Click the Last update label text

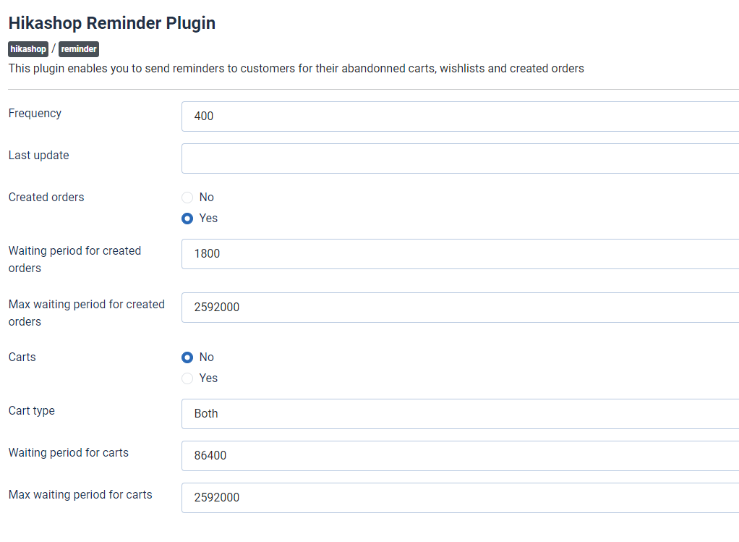[x=39, y=156]
